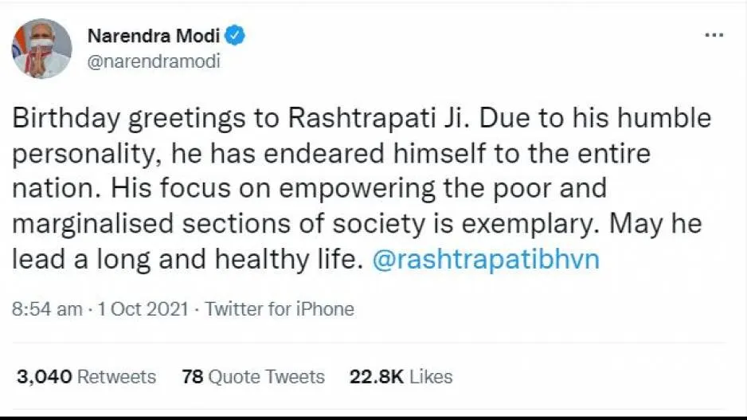The height and width of the screenshot is (420, 747).
Task: View the 3,040 Retweets list
Action: [86, 376]
